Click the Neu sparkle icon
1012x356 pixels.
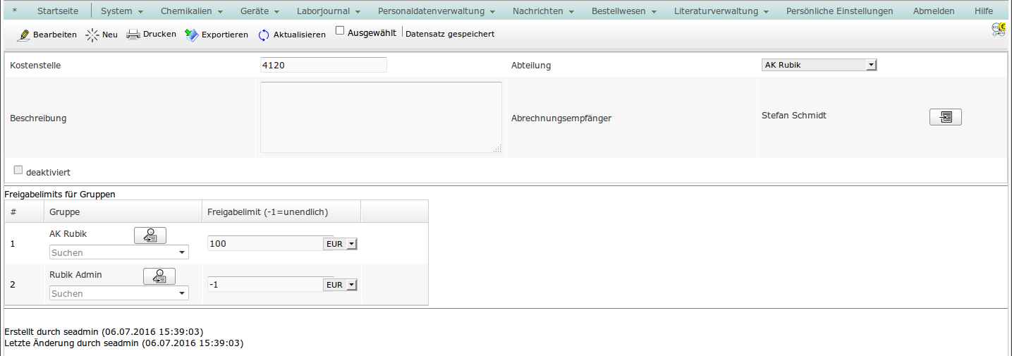click(92, 35)
